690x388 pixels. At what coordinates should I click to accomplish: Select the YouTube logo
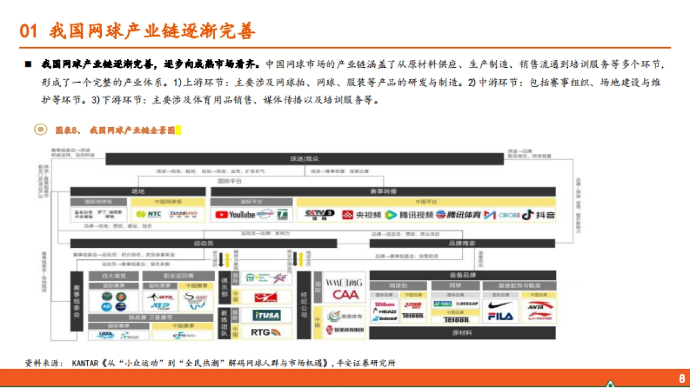233,214
